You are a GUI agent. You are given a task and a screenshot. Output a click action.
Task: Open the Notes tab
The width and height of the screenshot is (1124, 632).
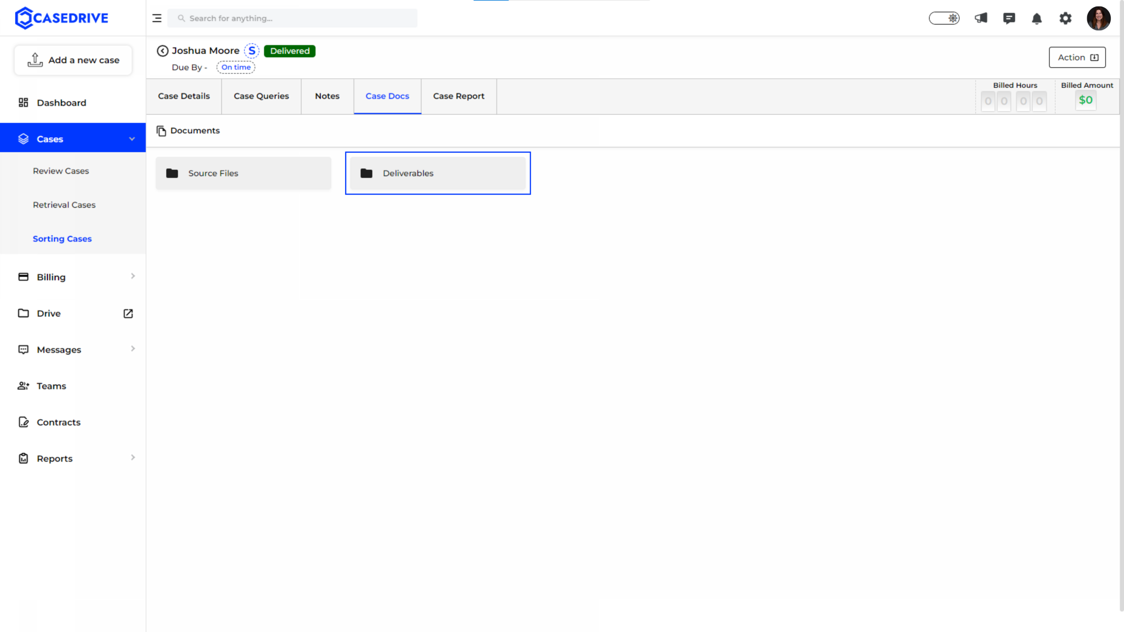click(327, 96)
